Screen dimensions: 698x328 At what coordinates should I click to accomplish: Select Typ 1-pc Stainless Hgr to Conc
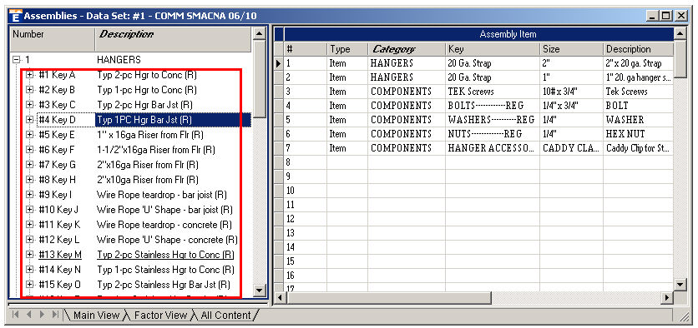pos(165,270)
